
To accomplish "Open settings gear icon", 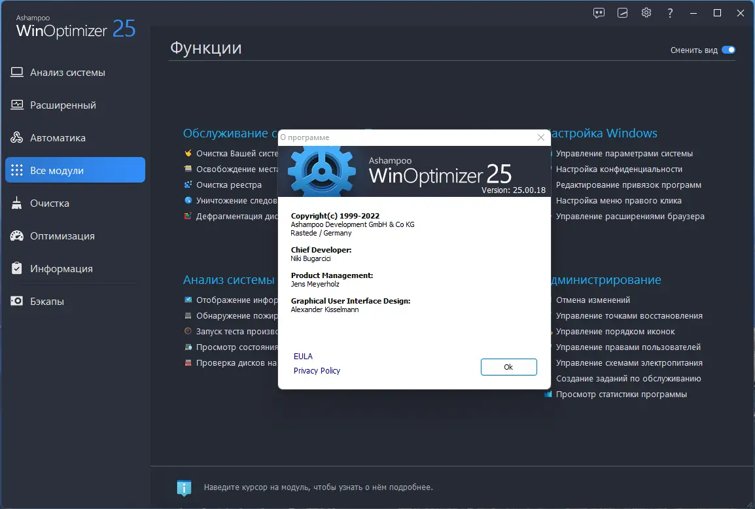I will [646, 13].
